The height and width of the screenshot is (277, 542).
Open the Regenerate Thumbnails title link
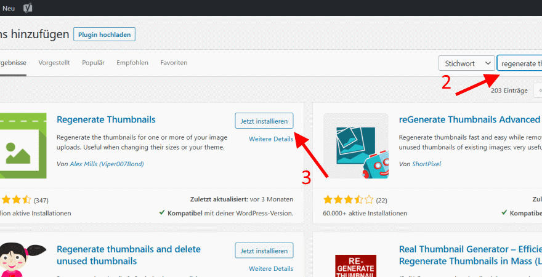click(x=106, y=119)
